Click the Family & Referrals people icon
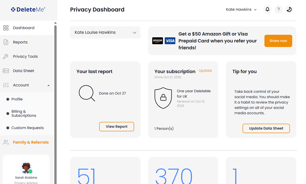Image resolution: width=306 pixels, height=184 pixels. [6, 142]
